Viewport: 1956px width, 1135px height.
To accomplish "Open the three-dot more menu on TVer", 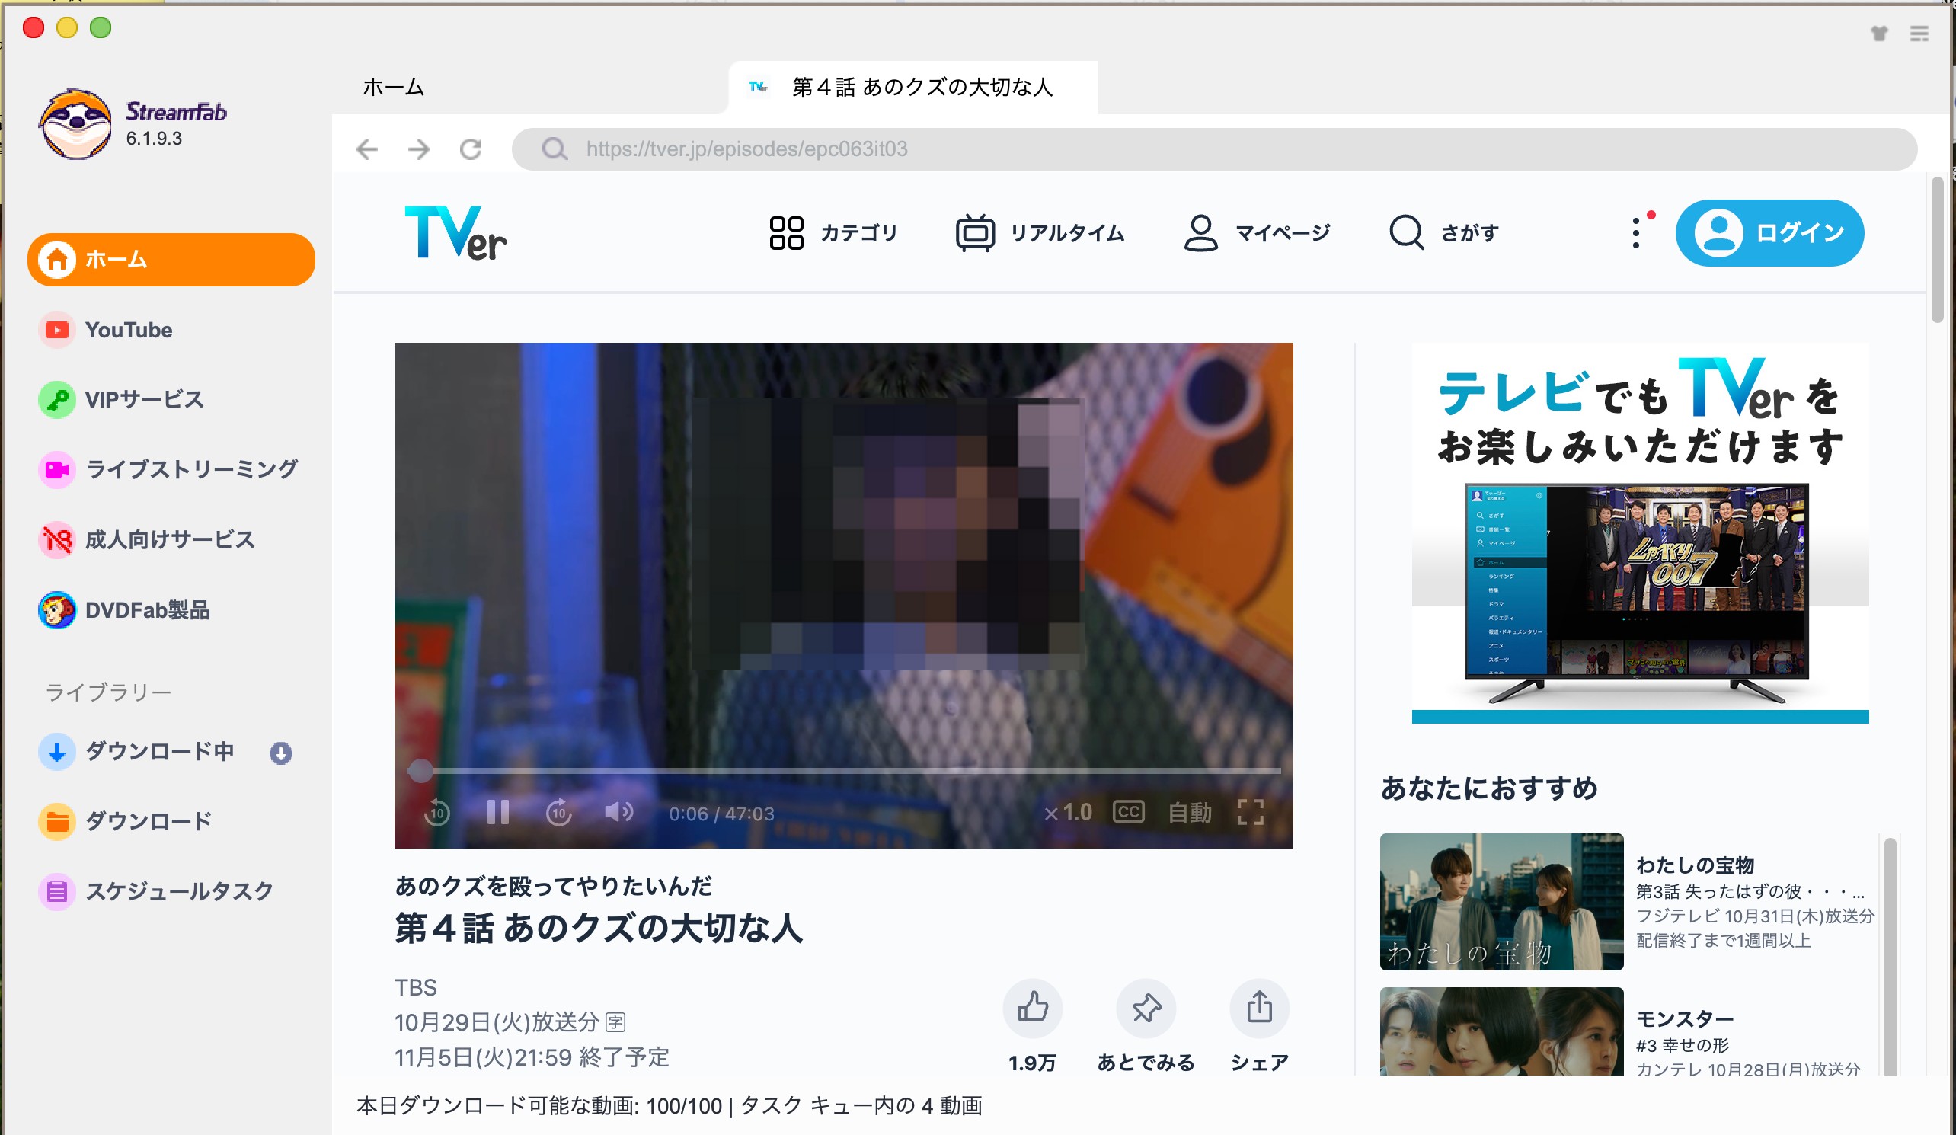I will [1636, 232].
